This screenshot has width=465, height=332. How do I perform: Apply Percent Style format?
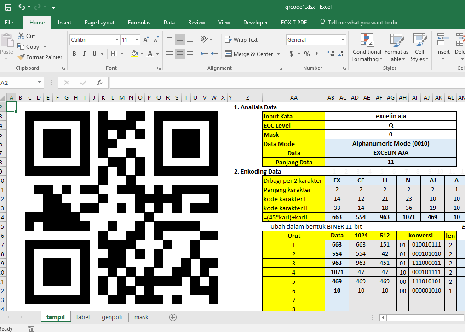[307, 54]
